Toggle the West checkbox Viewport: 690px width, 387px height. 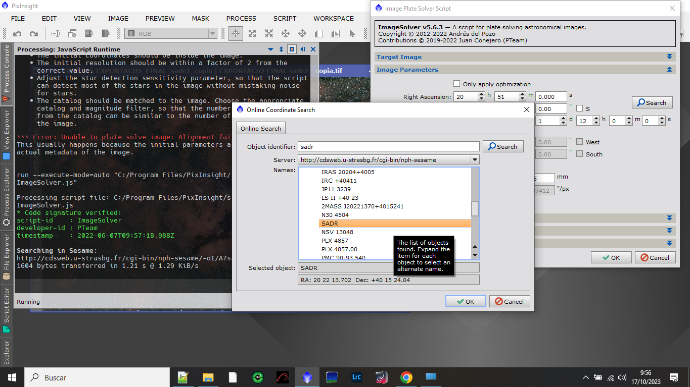[x=580, y=142]
